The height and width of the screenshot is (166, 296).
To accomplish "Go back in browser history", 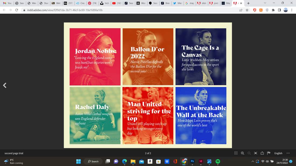I will (4, 10).
